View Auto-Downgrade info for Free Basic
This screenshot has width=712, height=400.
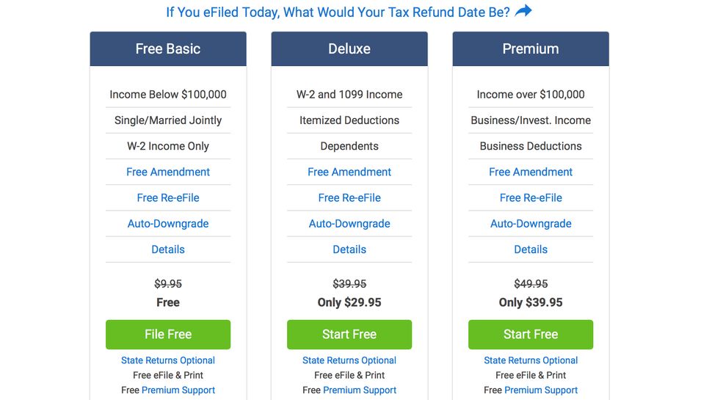tap(168, 224)
